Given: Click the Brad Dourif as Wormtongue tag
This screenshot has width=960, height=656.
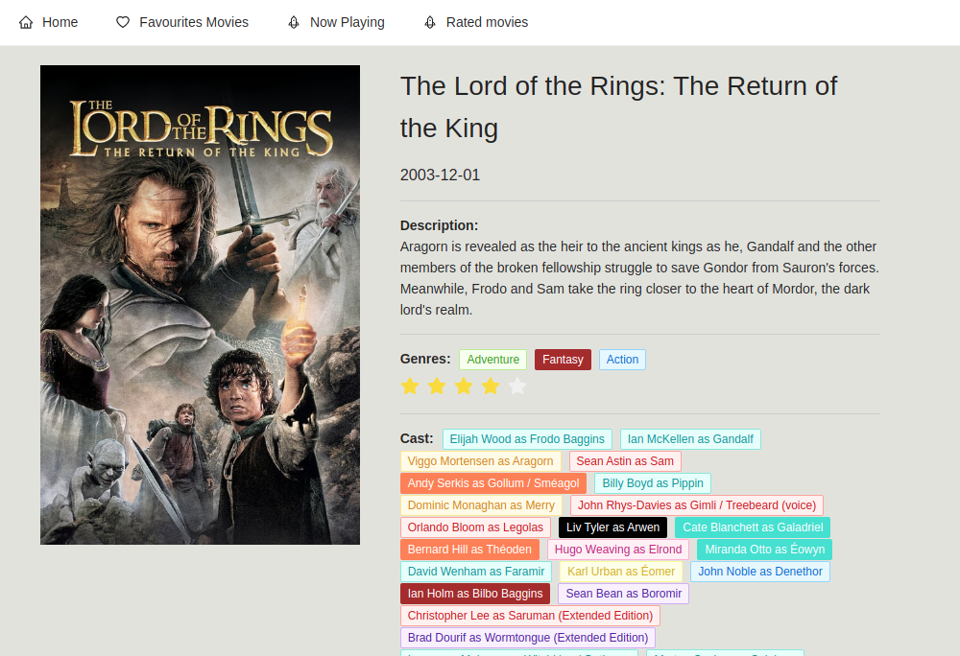Looking at the screenshot, I should (x=528, y=637).
